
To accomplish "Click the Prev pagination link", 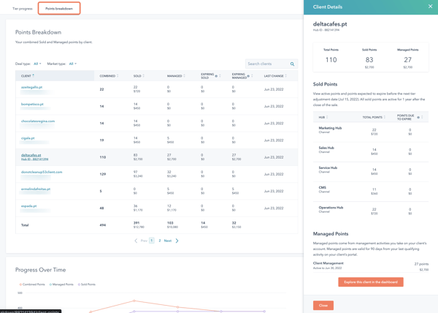I will tap(144, 241).
